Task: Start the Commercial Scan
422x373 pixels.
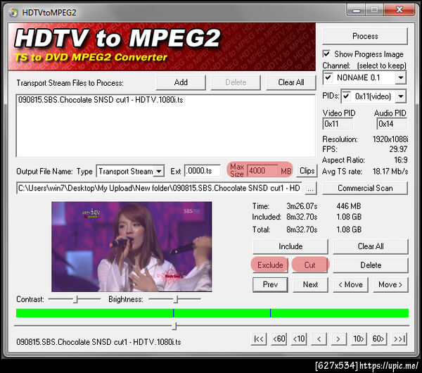Action: [x=365, y=188]
